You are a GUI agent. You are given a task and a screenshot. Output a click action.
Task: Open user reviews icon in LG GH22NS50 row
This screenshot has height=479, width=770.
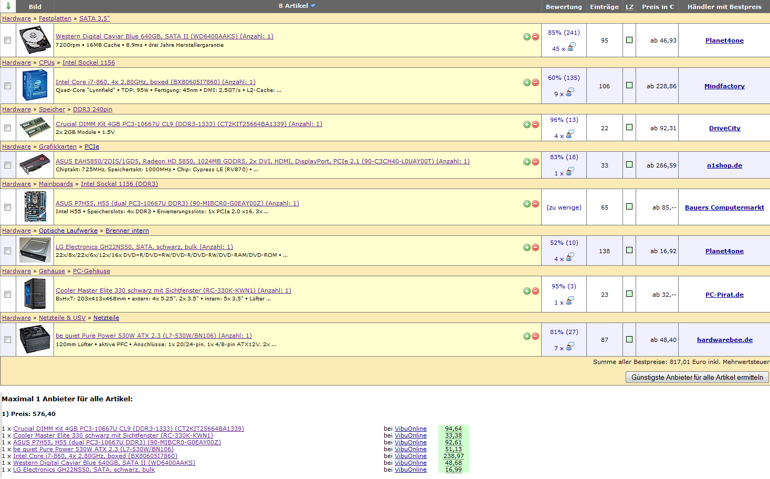570,257
